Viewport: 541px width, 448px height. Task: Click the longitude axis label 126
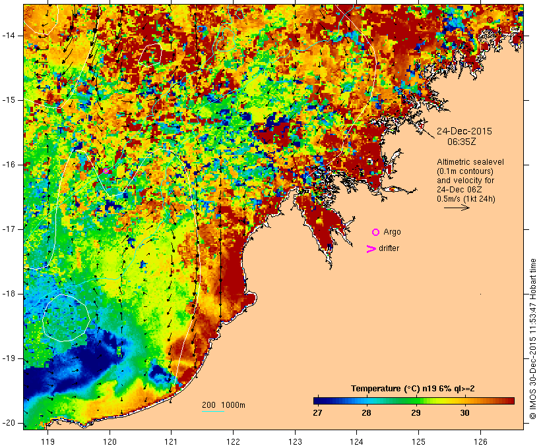pyautogui.click(x=480, y=441)
